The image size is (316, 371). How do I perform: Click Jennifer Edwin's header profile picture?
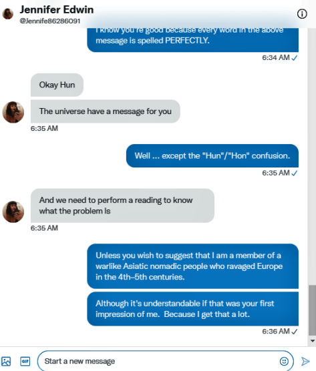click(8, 14)
